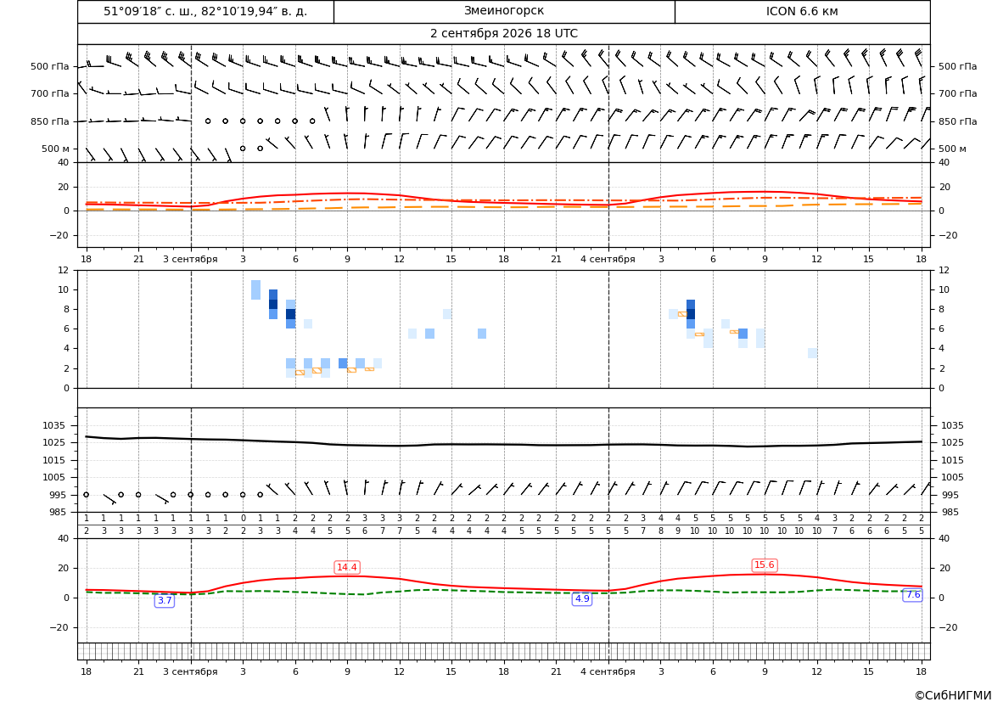Click the 2 сентября 2026 18 UTC header
992x702 pixels.
click(x=504, y=34)
